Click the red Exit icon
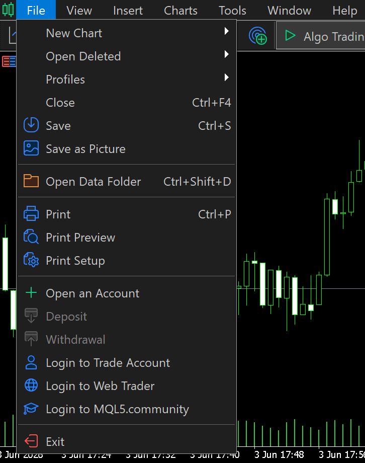The image size is (365, 463). tap(31, 441)
